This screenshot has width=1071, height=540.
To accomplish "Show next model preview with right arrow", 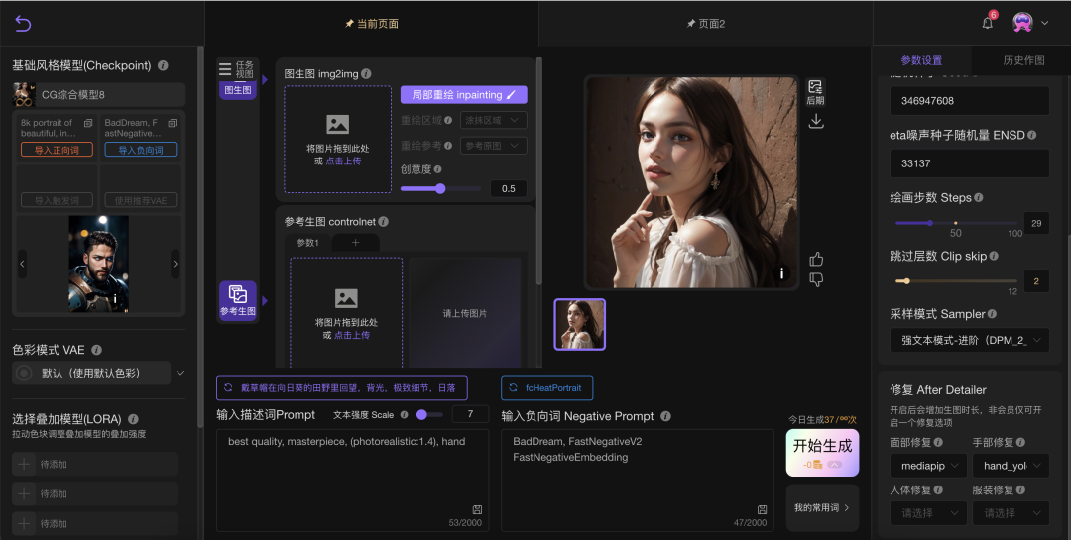I will coord(176,264).
